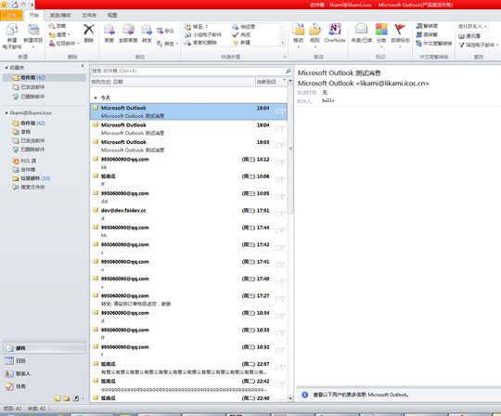This screenshot has width=501, height=416.
Task: Open the Move (移动) button
Action: tap(299, 35)
